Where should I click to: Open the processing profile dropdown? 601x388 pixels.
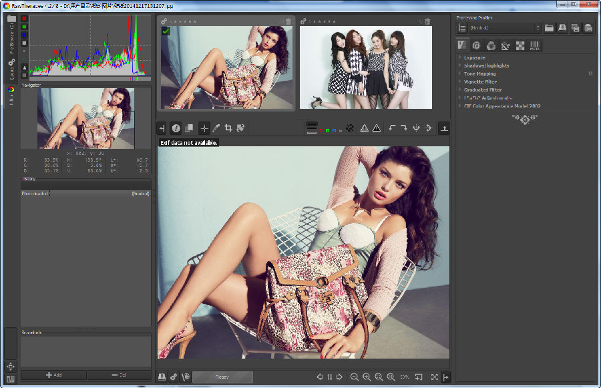click(504, 28)
